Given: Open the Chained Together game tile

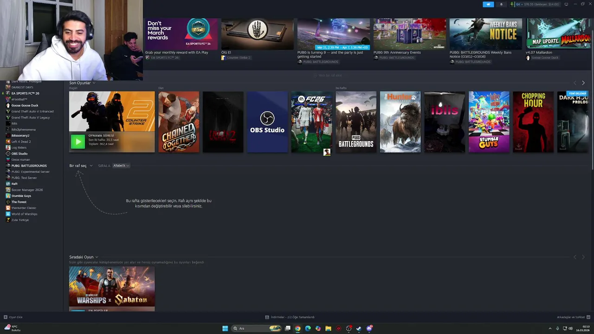Looking at the screenshot, I should [179, 122].
